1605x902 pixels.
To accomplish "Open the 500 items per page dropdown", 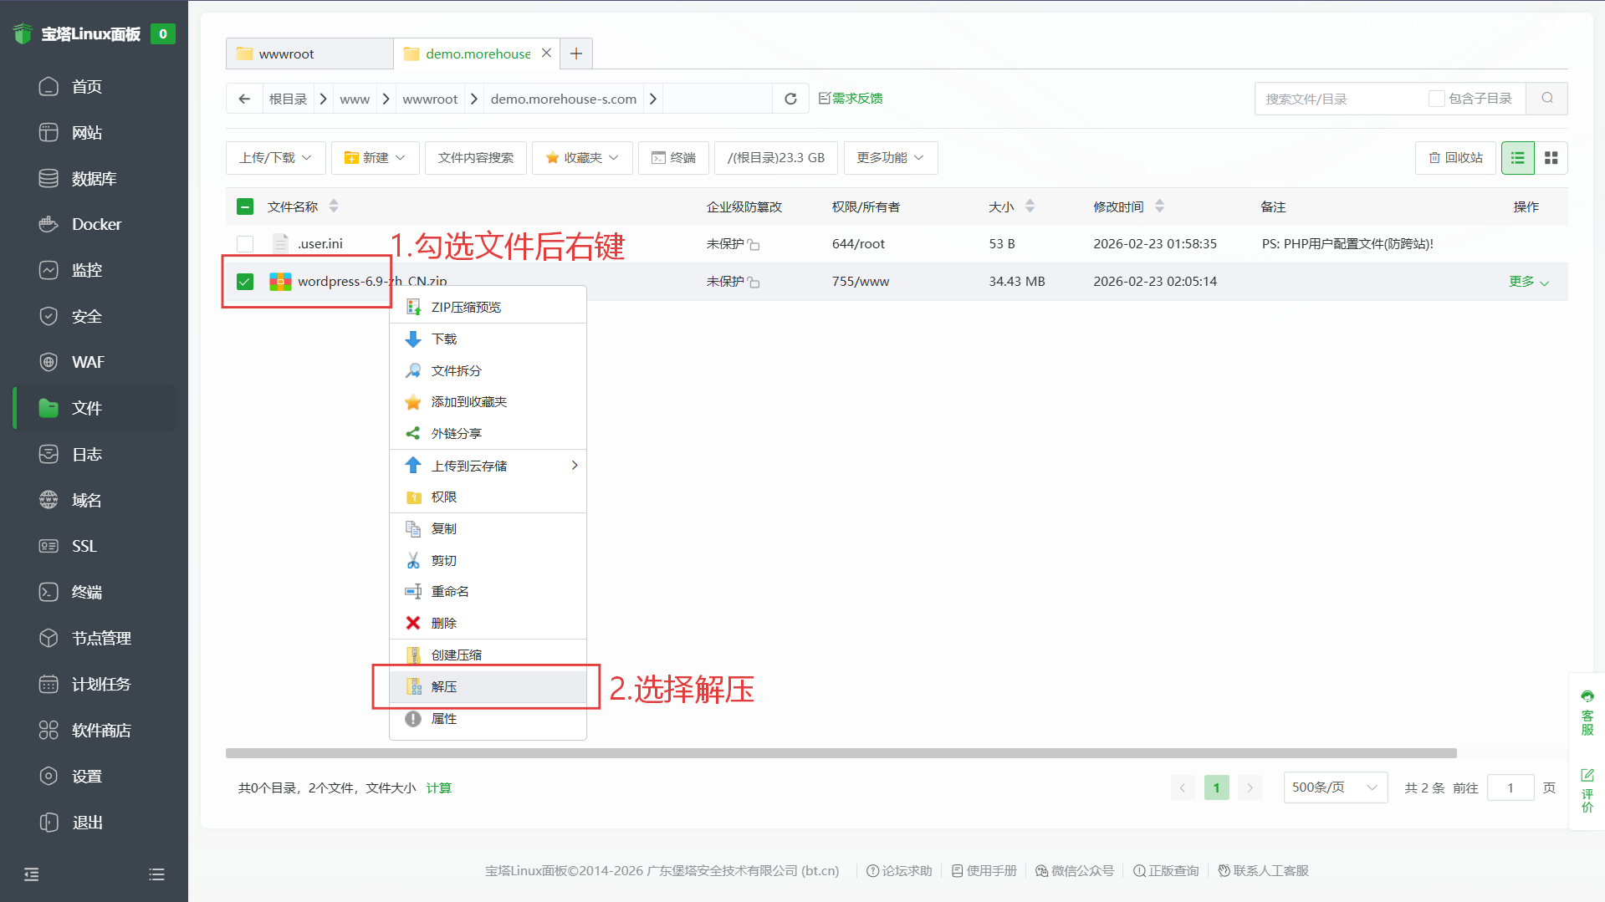I will [1334, 787].
